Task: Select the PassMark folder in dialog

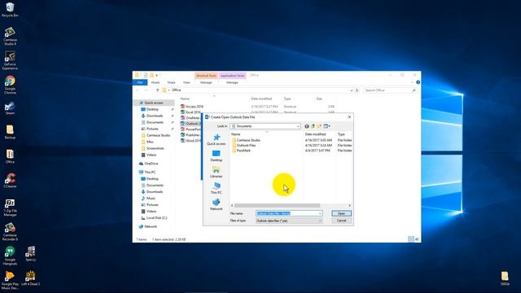Action: coord(243,151)
